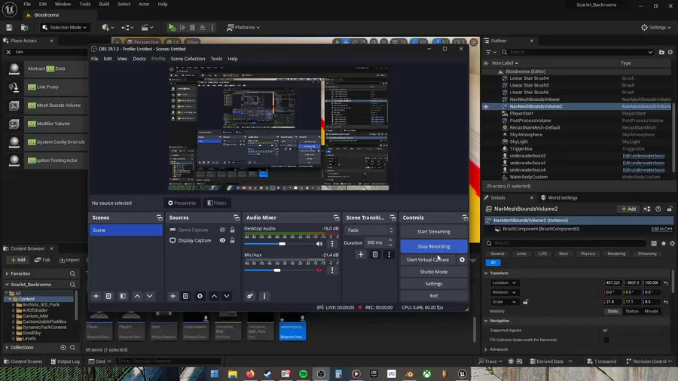
Task: Adjust the Mic/Aux volume slider
Action: [277, 270]
